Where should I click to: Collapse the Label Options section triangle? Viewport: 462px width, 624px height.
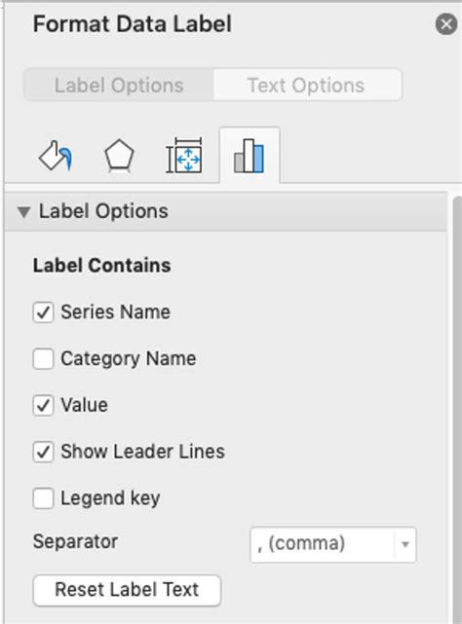tap(24, 211)
